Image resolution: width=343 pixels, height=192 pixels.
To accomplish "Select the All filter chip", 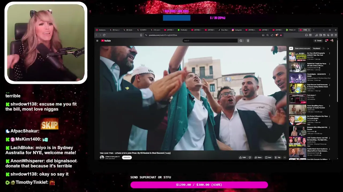I will [291, 49].
